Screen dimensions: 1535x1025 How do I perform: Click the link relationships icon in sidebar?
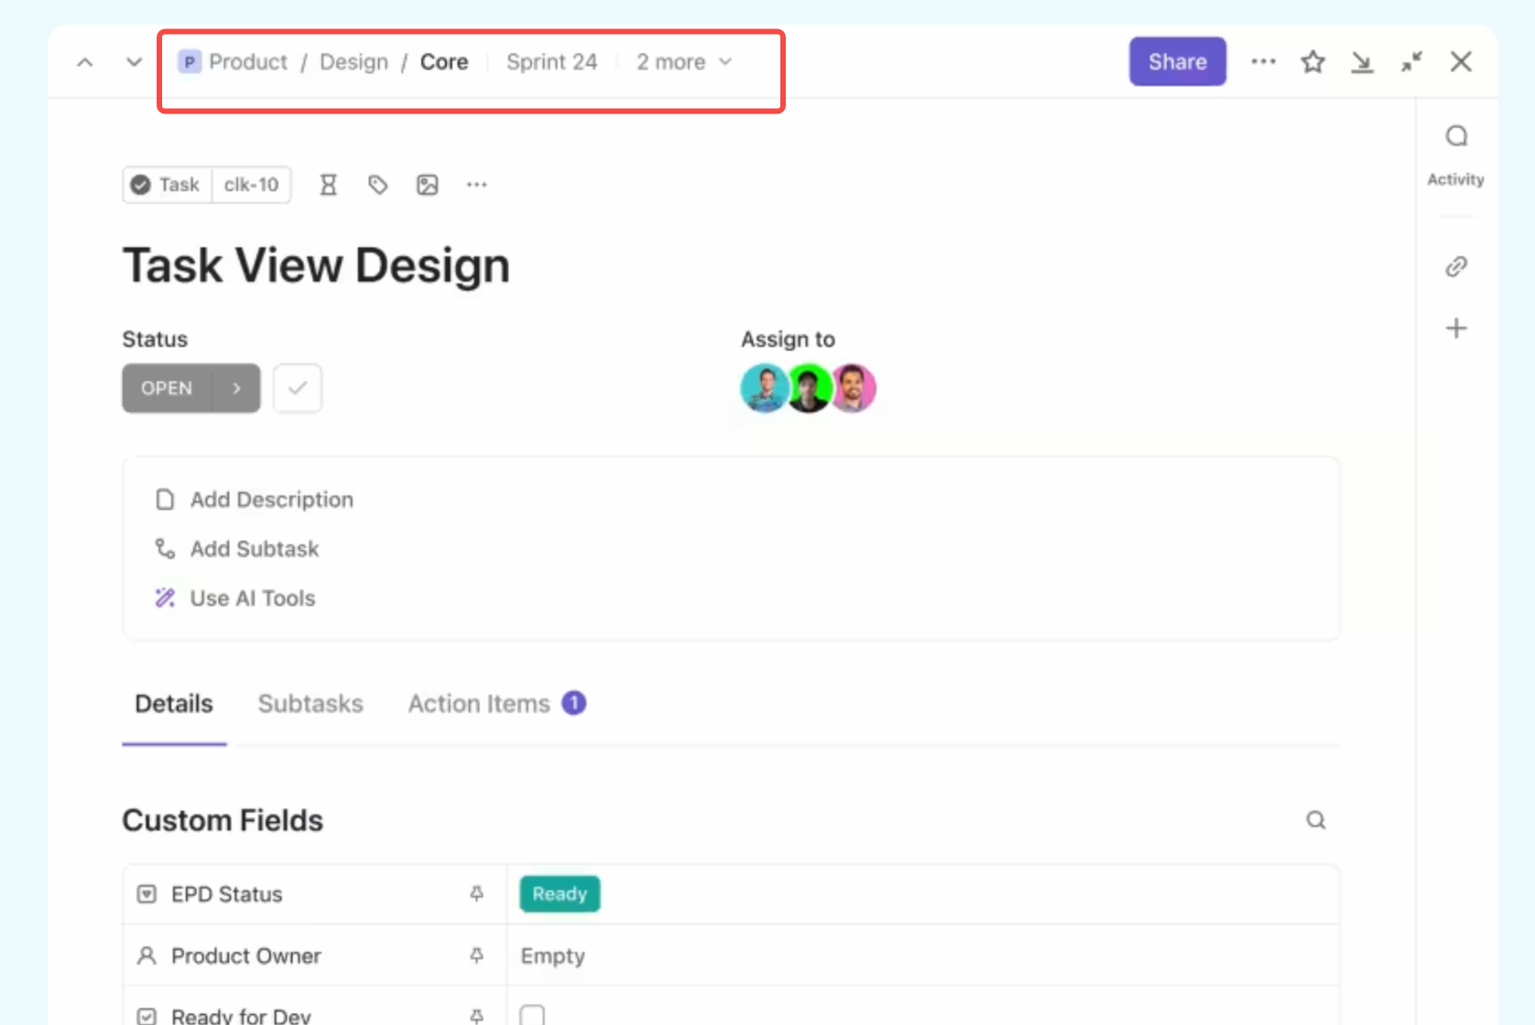pos(1455,266)
